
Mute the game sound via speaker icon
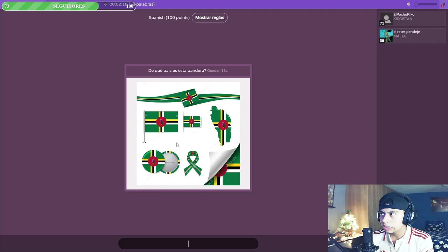point(408,4)
